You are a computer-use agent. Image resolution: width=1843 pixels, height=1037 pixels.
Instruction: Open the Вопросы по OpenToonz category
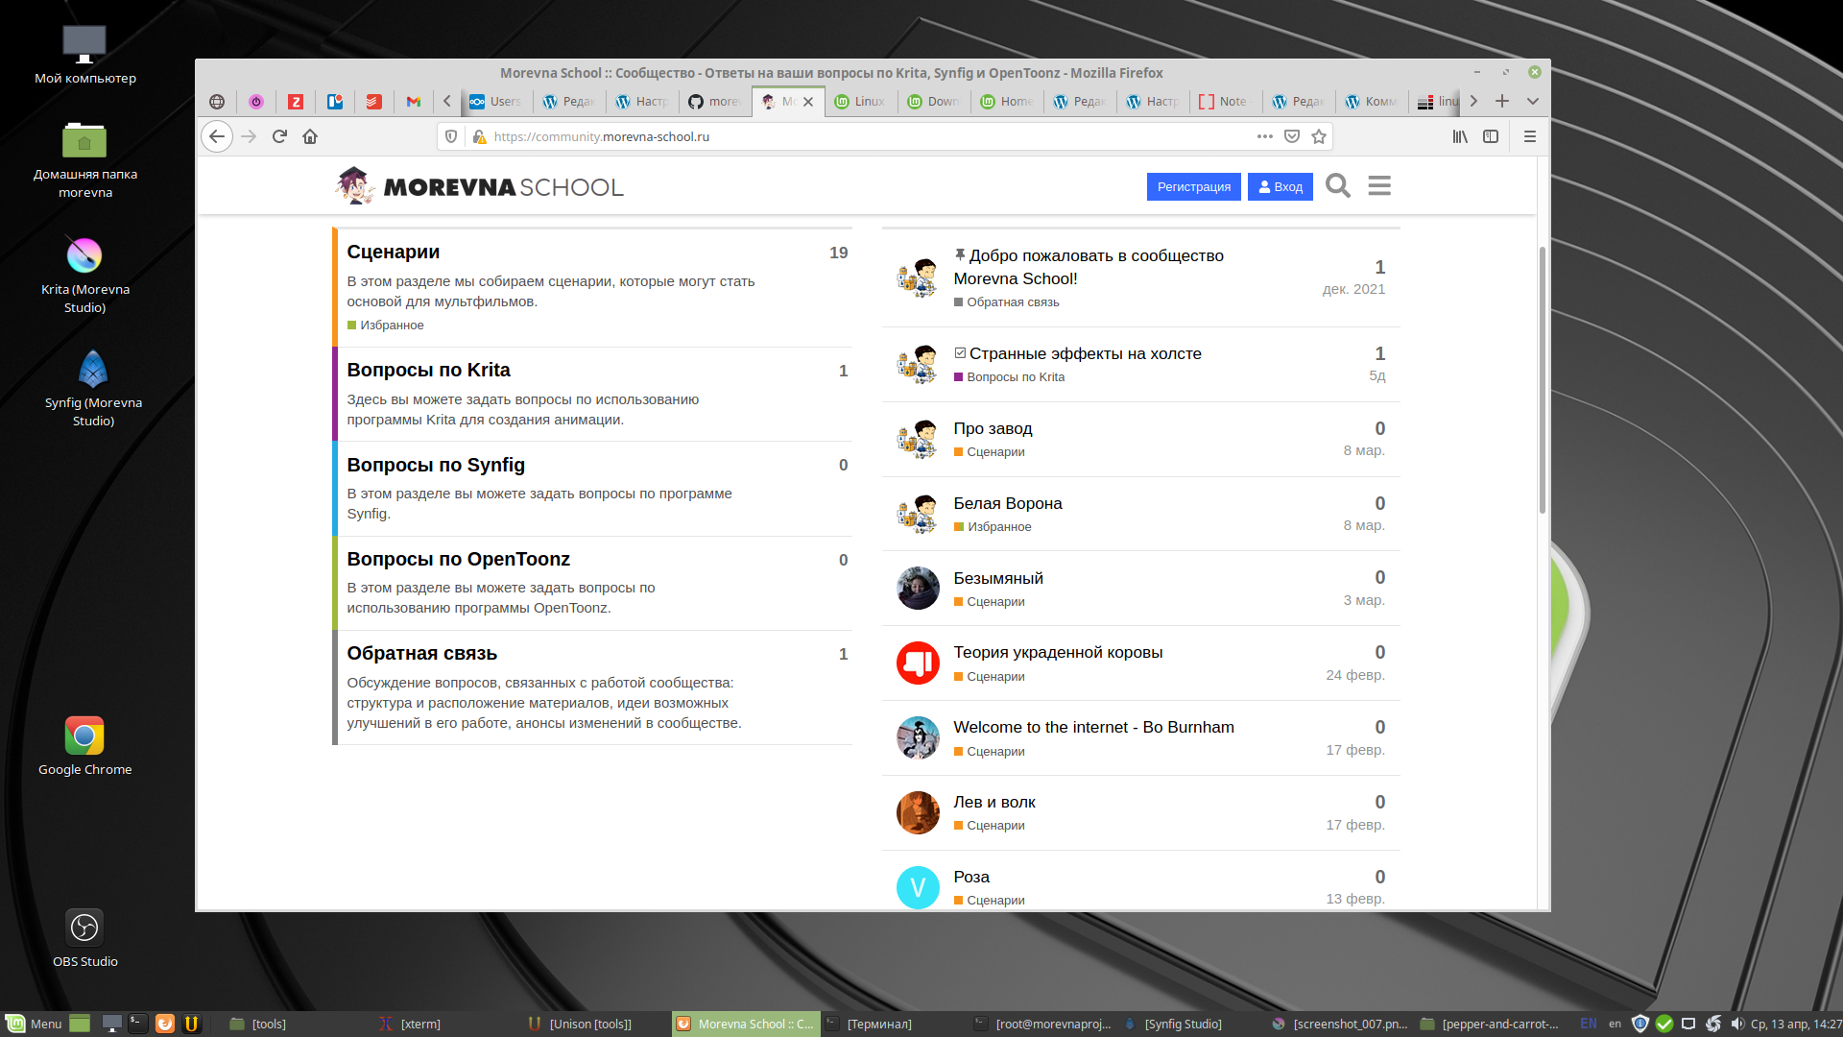(458, 559)
